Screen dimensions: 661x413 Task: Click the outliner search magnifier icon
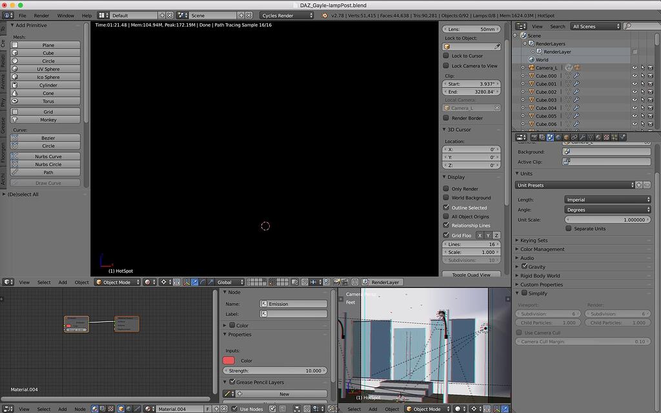point(627,26)
